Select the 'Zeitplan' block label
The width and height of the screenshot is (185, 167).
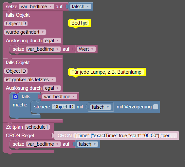(14, 127)
